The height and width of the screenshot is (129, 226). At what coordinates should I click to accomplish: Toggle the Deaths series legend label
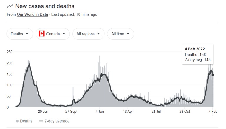[x=26, y=121]
